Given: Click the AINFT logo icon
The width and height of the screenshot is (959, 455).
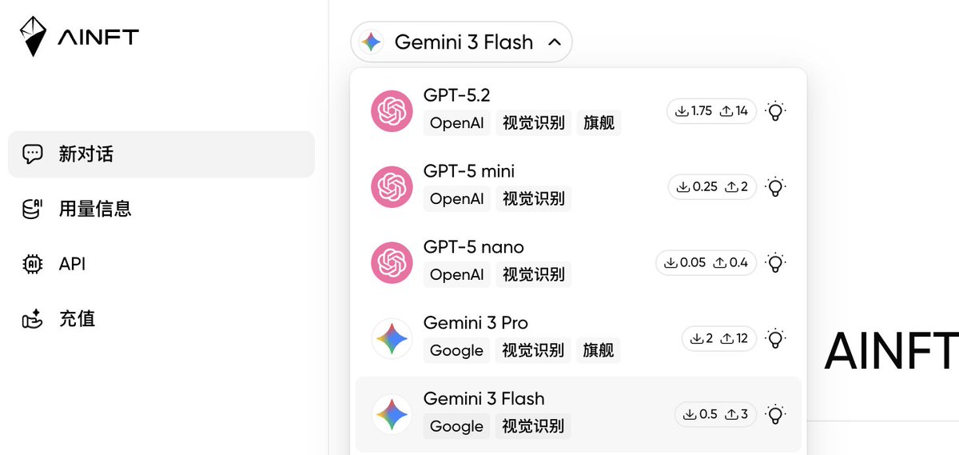Looking at the screenshot, I should tap(33, 36).
